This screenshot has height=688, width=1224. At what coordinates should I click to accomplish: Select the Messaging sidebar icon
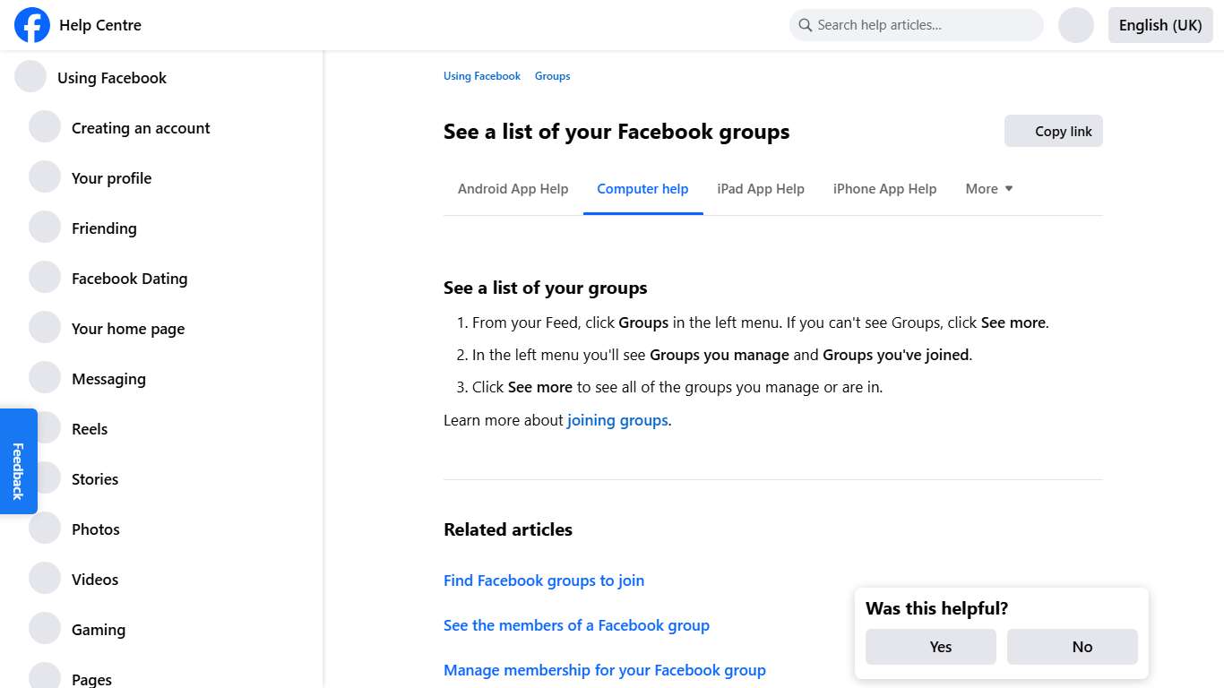pos(45,377)
